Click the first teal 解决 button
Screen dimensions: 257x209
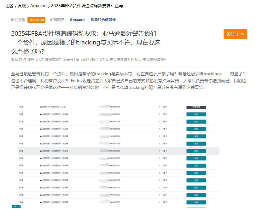coord(197,114)
